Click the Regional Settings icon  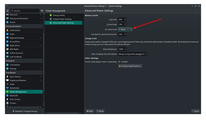pyautogui.click(x=7, y=38)
